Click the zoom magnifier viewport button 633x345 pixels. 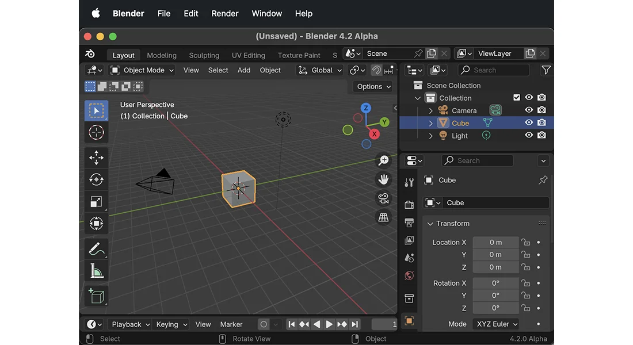point(383,160)
